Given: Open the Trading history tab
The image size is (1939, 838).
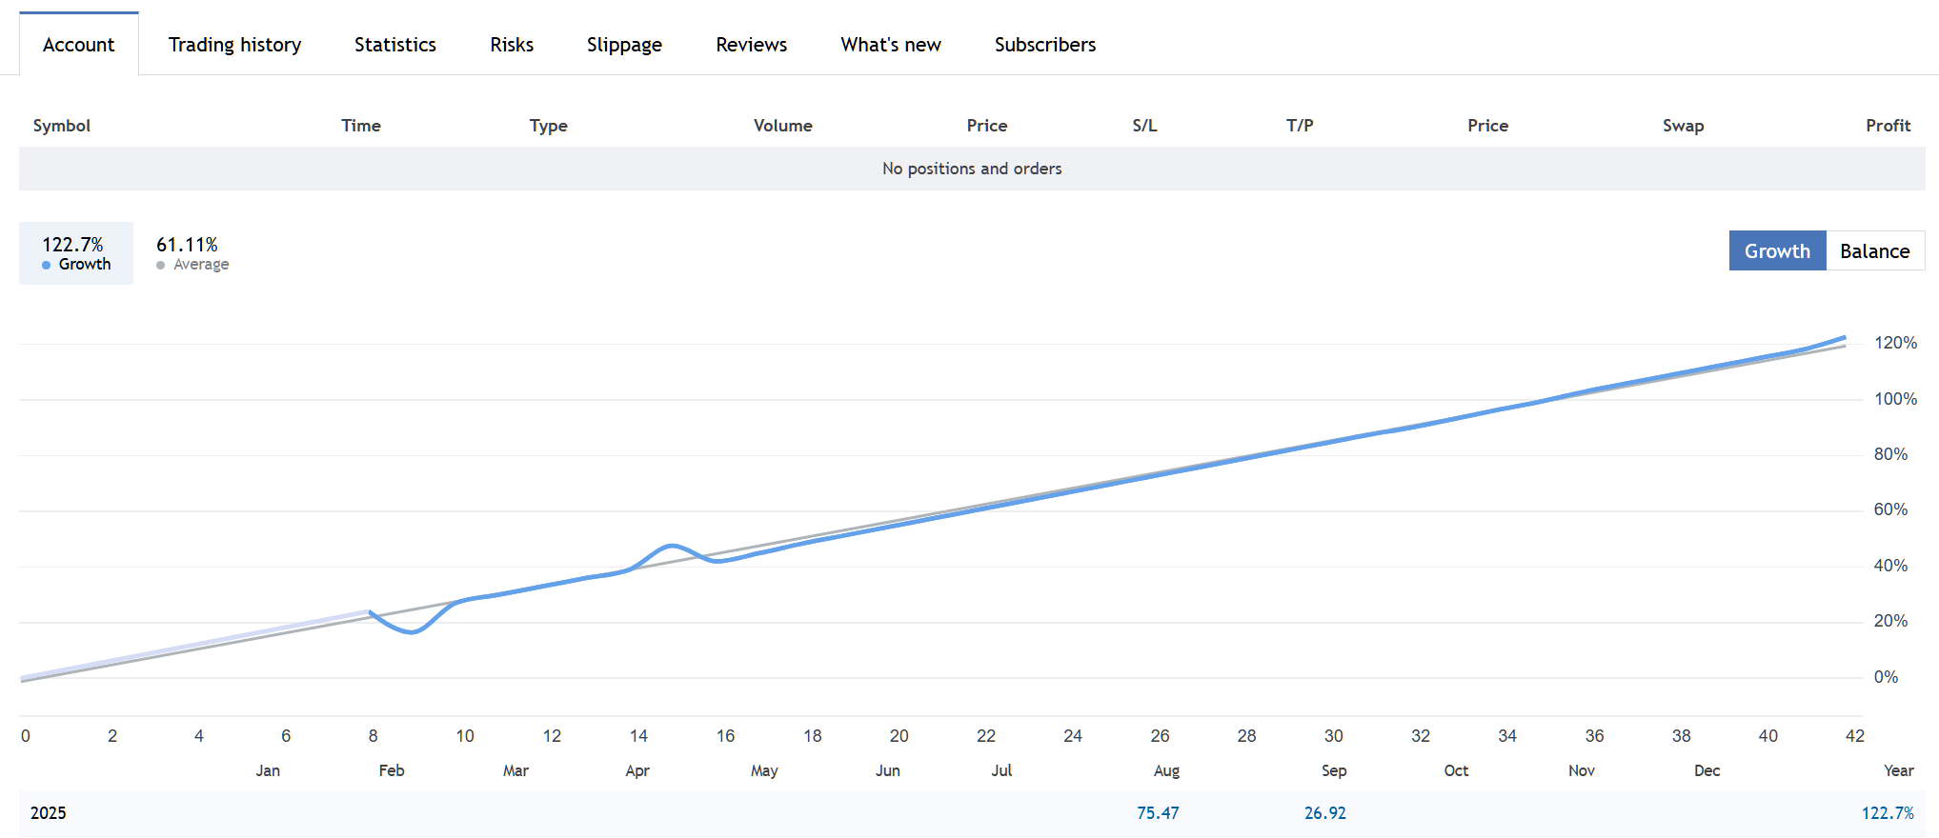Looking at the screenshot, I should [x=234, y=45].
